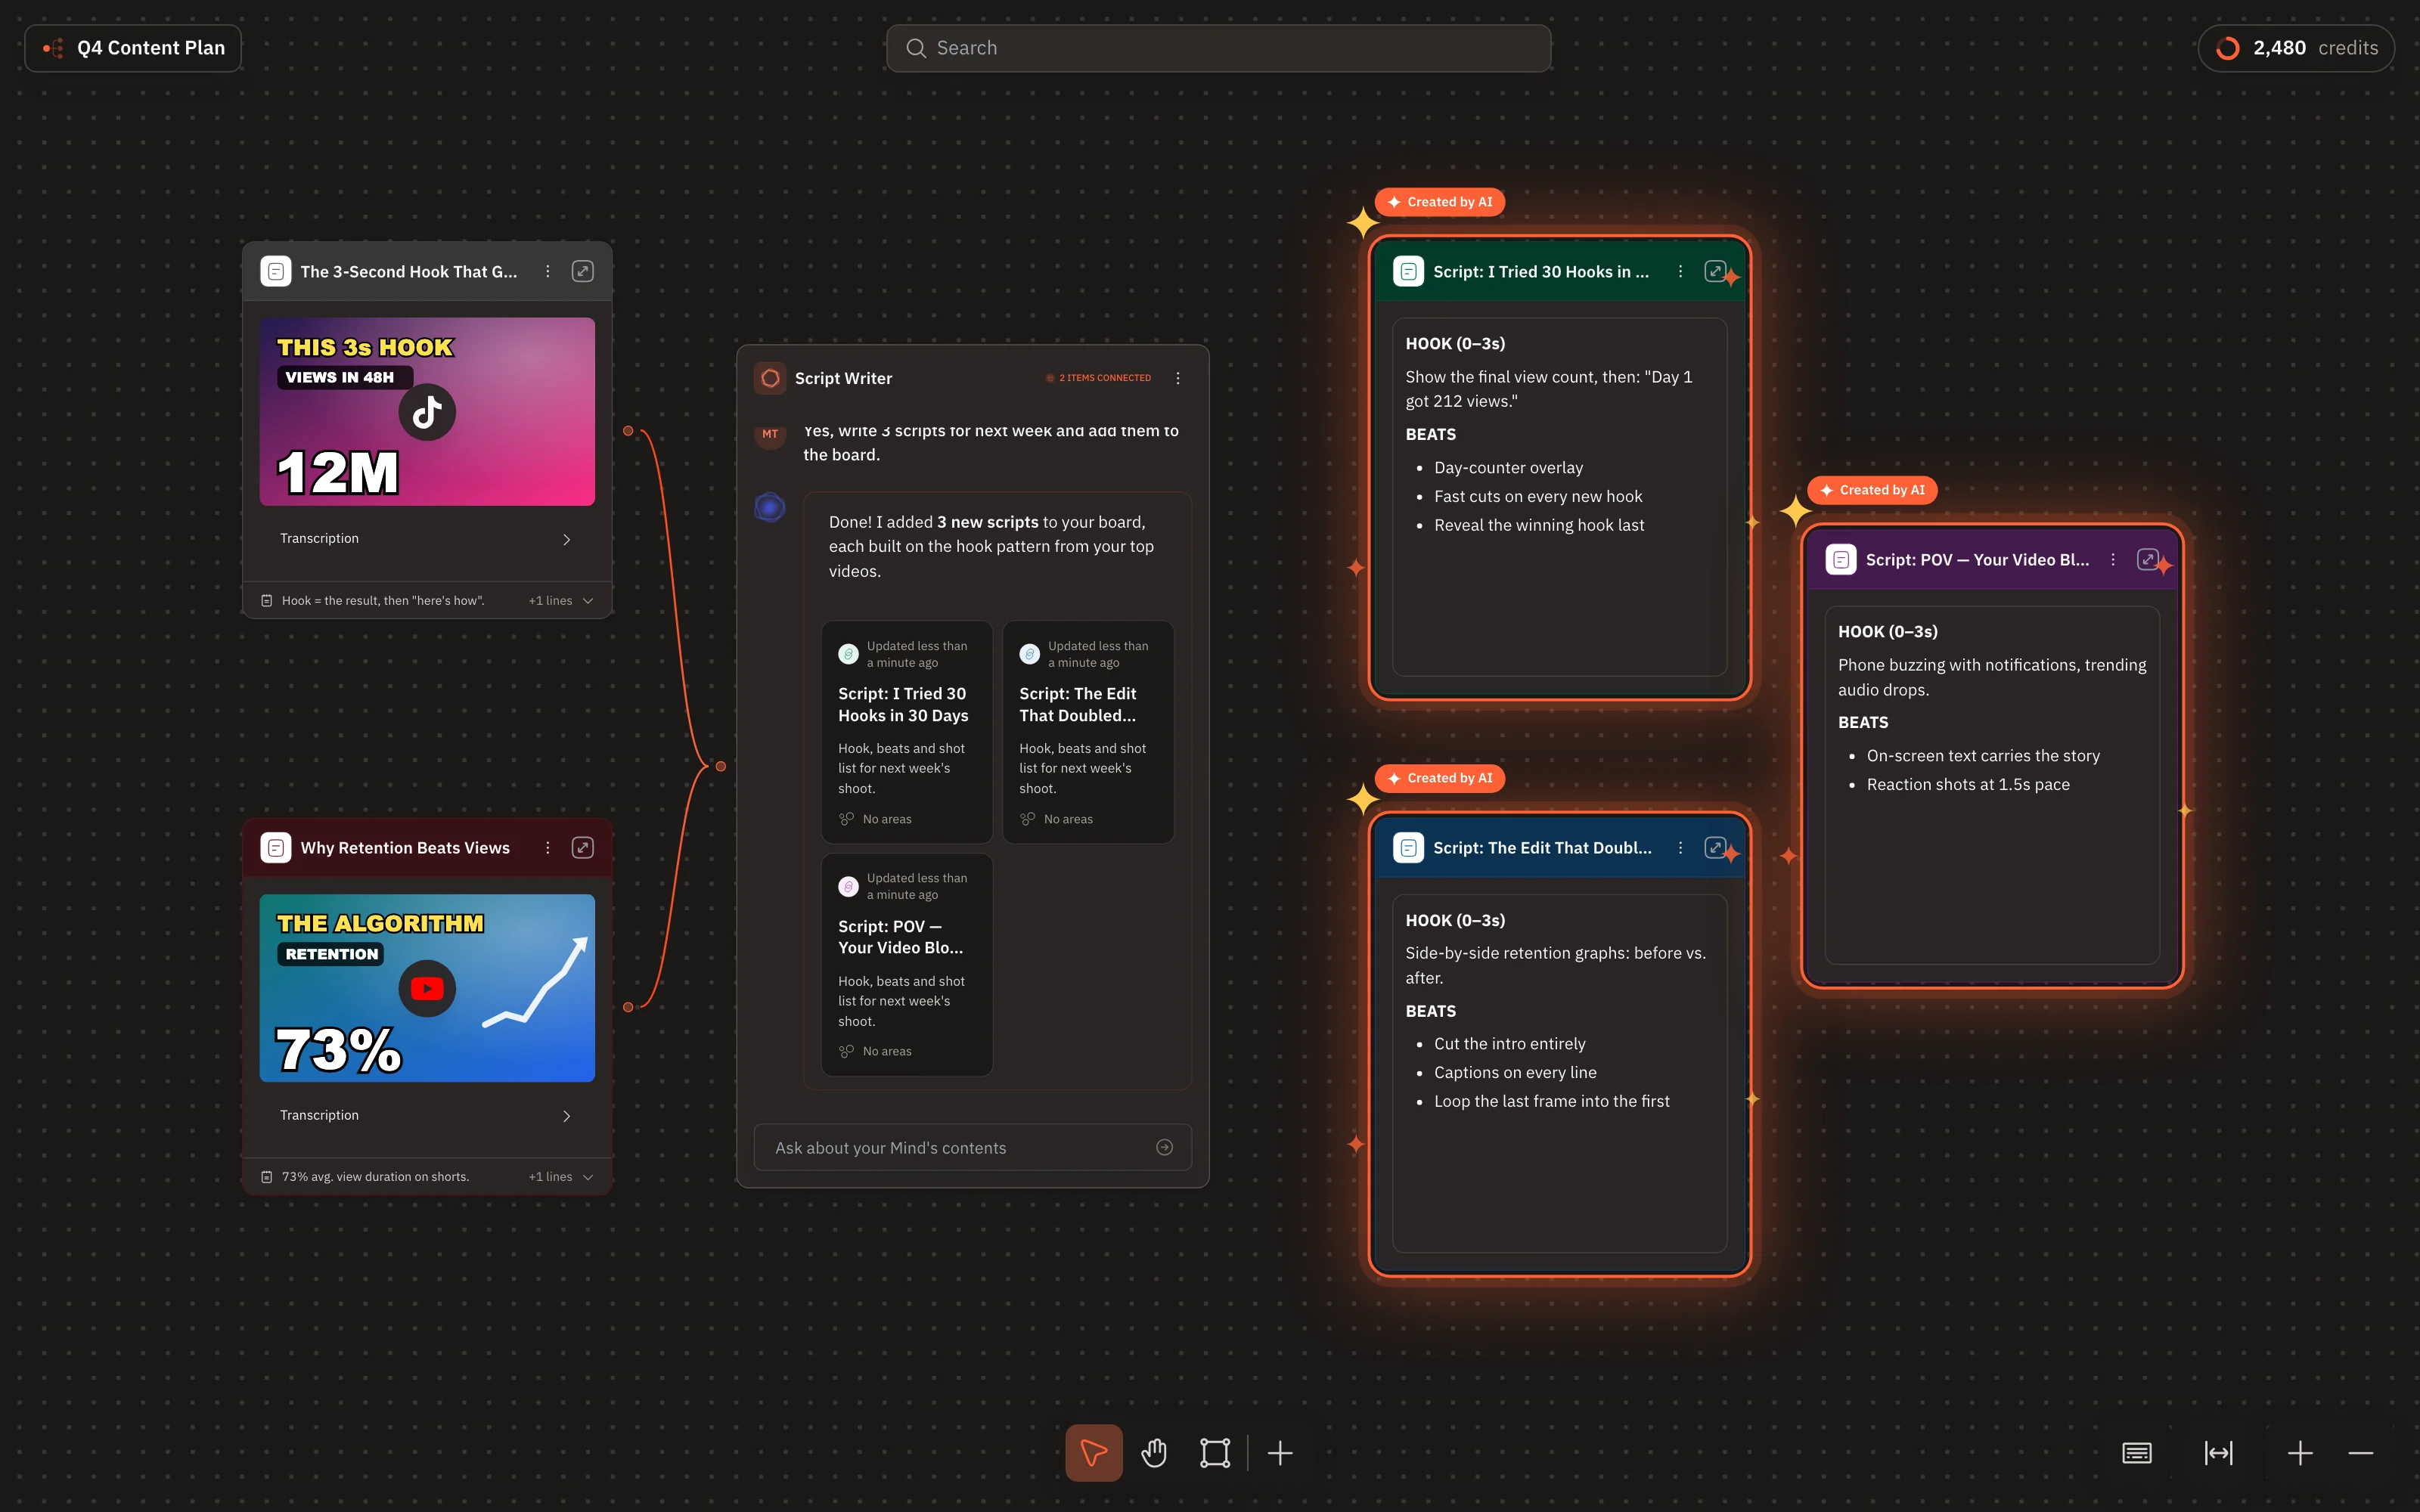Viewport: 2420px width, 1512px height.
Task: Activate the hand pan tool
Action: (x=1154, y=1452)
